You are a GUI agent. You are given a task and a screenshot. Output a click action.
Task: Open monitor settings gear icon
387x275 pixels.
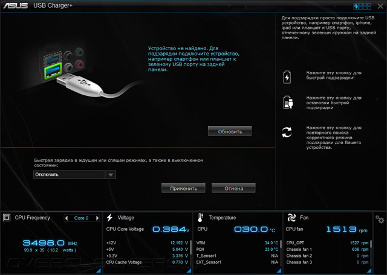pyautogui.click(x=380, y=219)
